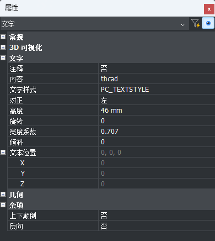This screenshot has width=215, height=241.
Task: Expand the 几何 section
Action: pyautogui.click(x=3, y=195)
